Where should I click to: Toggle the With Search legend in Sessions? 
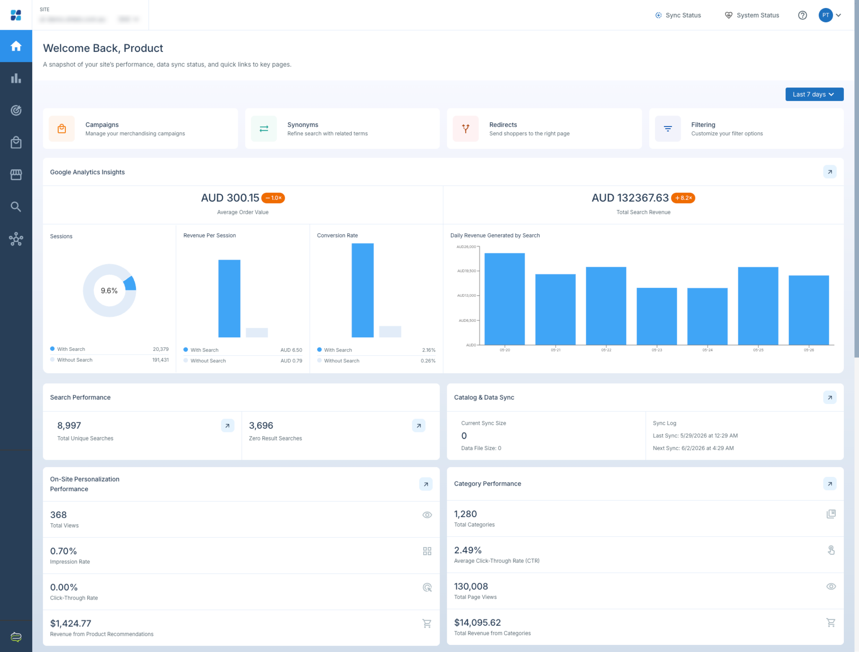pos(68,349)
